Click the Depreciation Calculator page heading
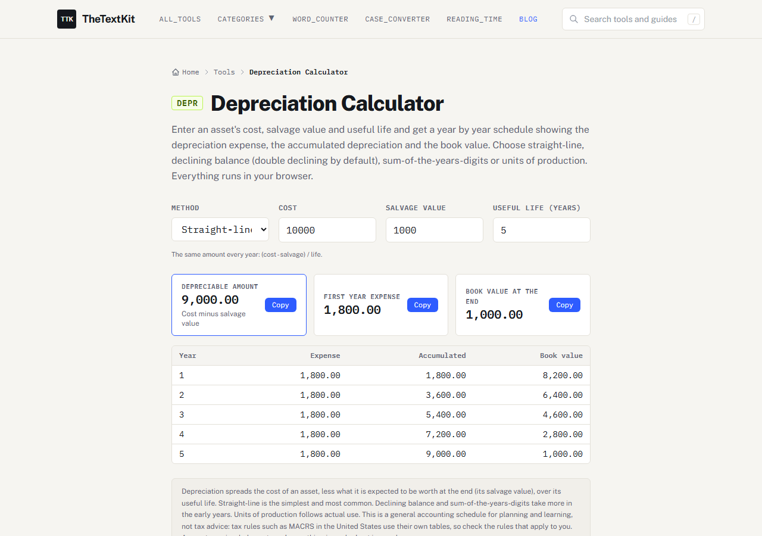This screenshot has height=536, width=762. pos(327,104)
